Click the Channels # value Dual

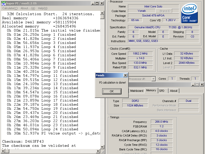pos(189,101)
